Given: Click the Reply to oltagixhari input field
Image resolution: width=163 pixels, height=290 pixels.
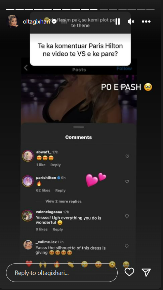Looking at the screenshot, I should (x=62, y=273).
